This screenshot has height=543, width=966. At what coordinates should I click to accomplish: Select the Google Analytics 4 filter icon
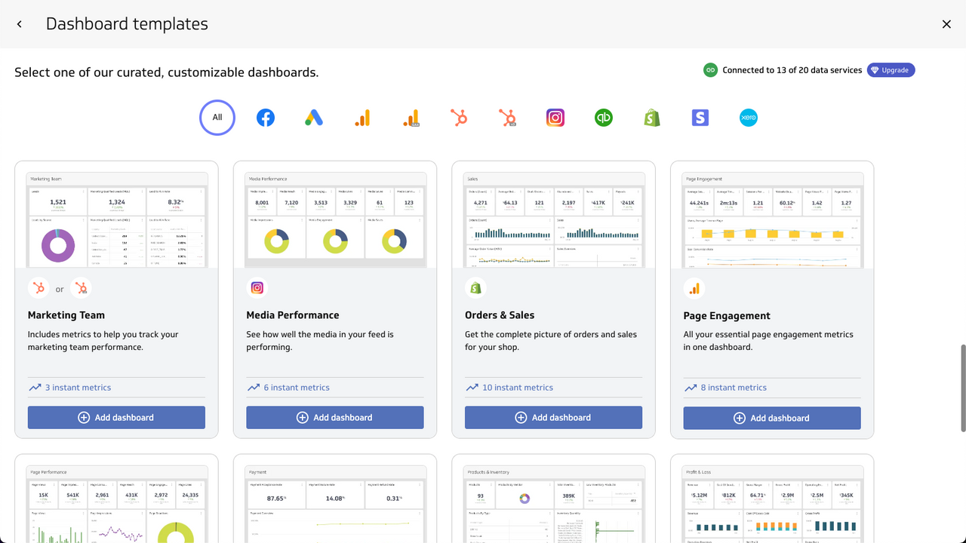(411, 118)
